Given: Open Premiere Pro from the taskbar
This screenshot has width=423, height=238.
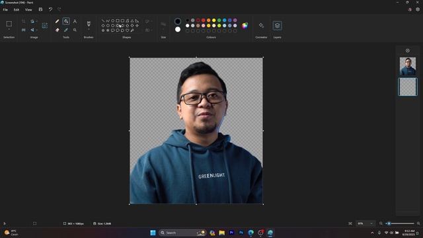Looking at the screenshot, I should pyautogui.click(x=231, y=233).
